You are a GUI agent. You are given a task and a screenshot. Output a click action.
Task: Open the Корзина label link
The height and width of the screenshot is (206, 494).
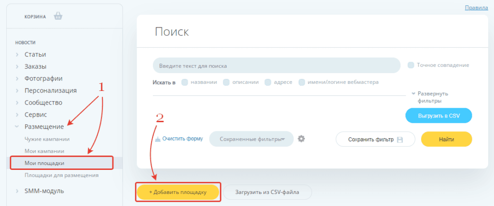35,17
